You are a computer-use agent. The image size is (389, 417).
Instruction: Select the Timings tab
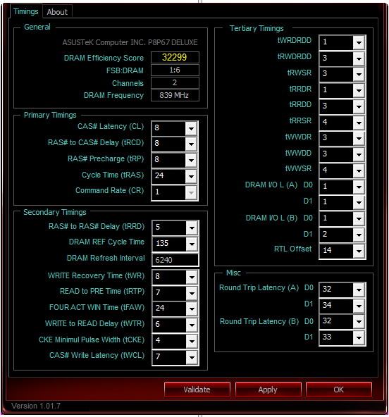(x=26, y=11)
